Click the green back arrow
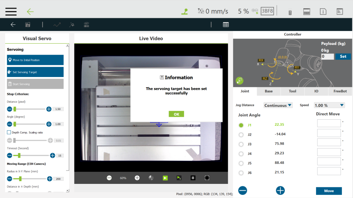The image size is (353, 198). point(30,11)
